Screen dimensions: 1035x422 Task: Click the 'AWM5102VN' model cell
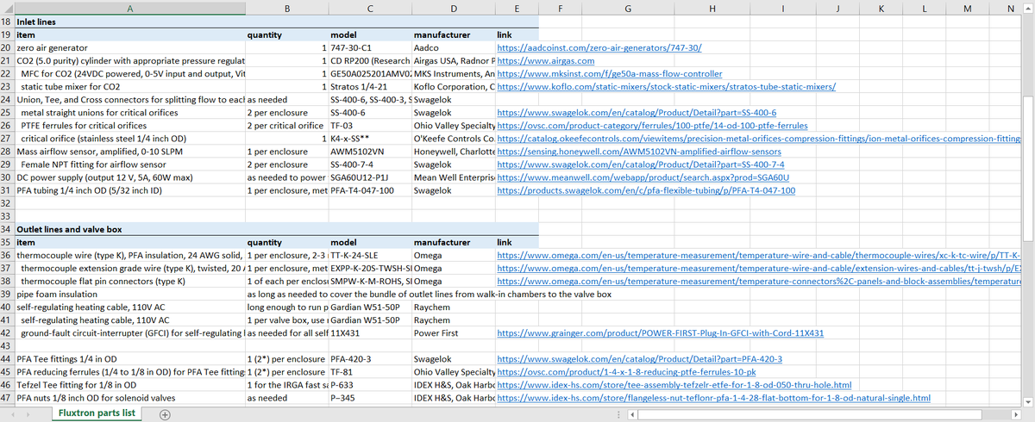[370, 152]
